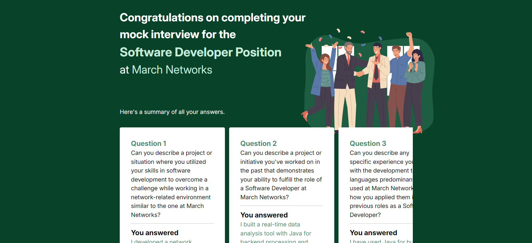Click the Question 1 prompt about network-related environment
This screenshot has width=532, height=243.
172,184
